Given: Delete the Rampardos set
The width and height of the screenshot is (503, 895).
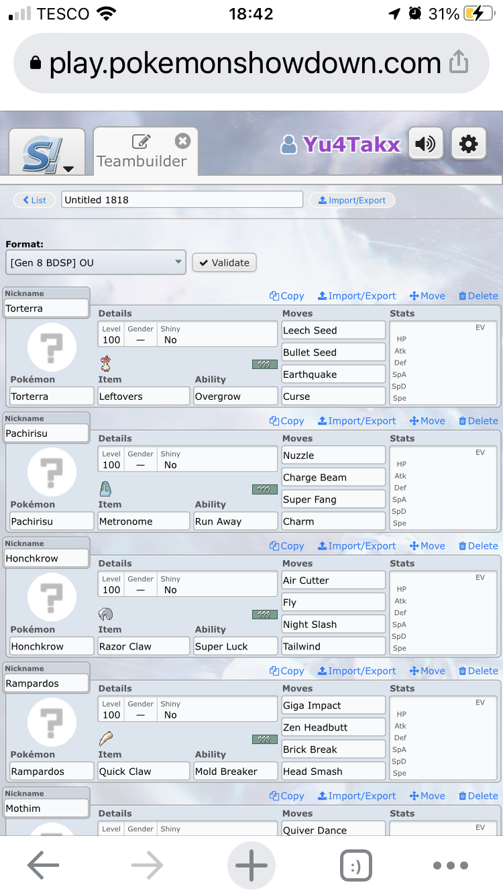Looking at the screenshot, I should point(478,671).
